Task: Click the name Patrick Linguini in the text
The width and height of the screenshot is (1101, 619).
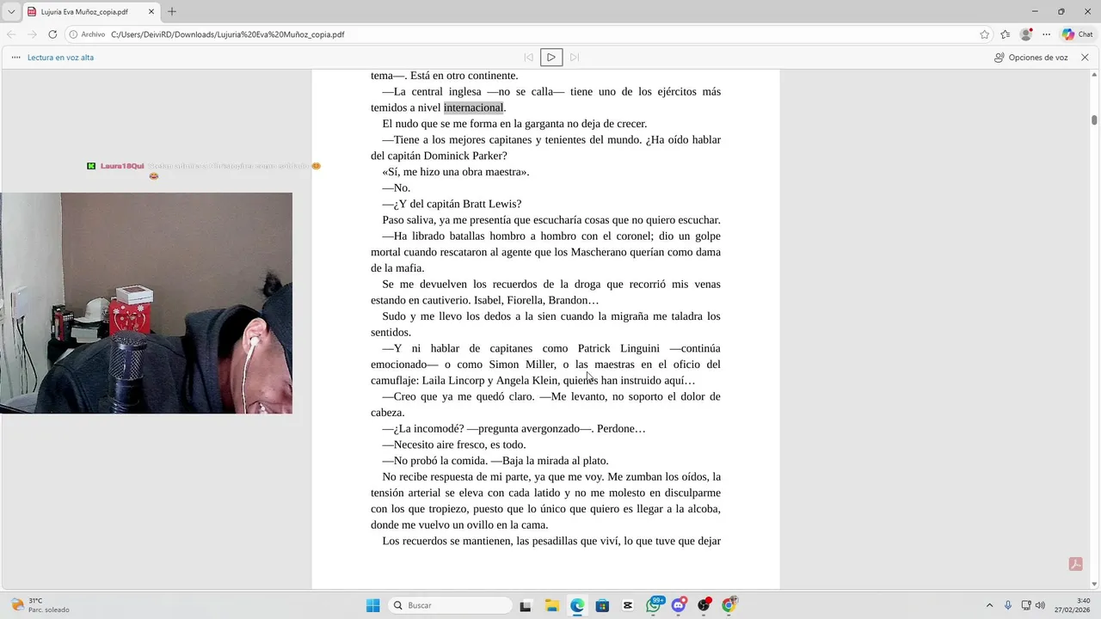Action: pos(618,348)
